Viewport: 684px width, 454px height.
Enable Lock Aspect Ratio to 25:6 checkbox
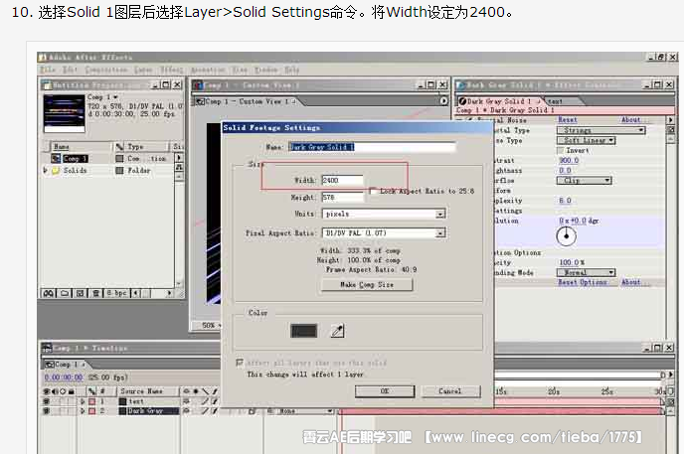(373, 191)
